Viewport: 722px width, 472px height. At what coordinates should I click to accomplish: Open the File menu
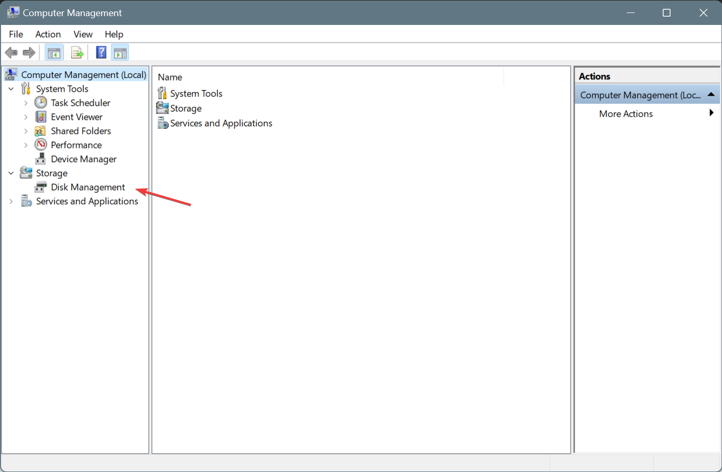16,34
